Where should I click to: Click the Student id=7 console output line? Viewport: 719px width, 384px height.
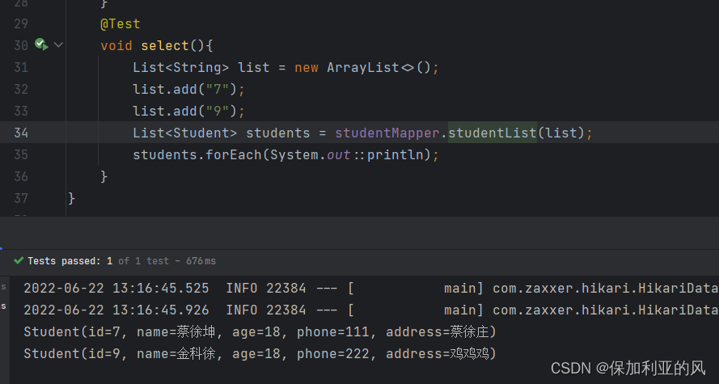pos(259,331)
